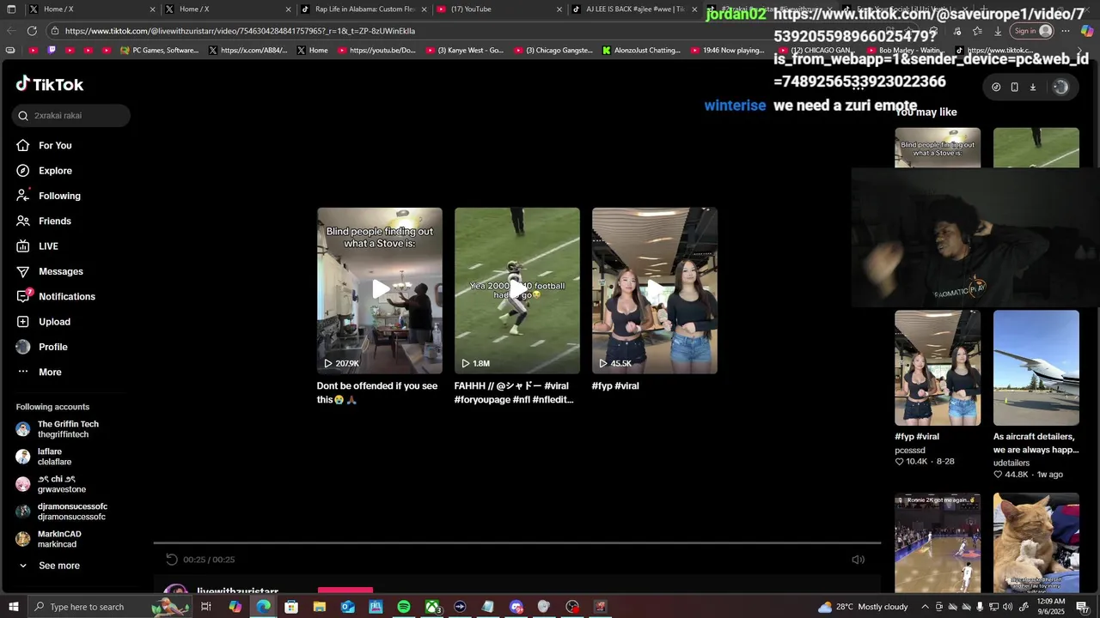Play the #fyp #viral dancing video
This screenshot has height=618, width=1100.
(x=655, y=290)
